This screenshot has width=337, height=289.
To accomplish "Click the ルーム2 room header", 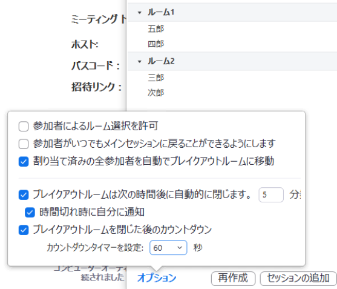I will pos(232,61).
